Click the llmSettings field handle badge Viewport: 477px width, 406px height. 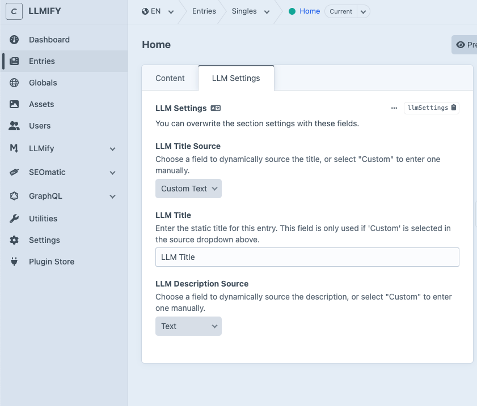[x=432, y=108]
